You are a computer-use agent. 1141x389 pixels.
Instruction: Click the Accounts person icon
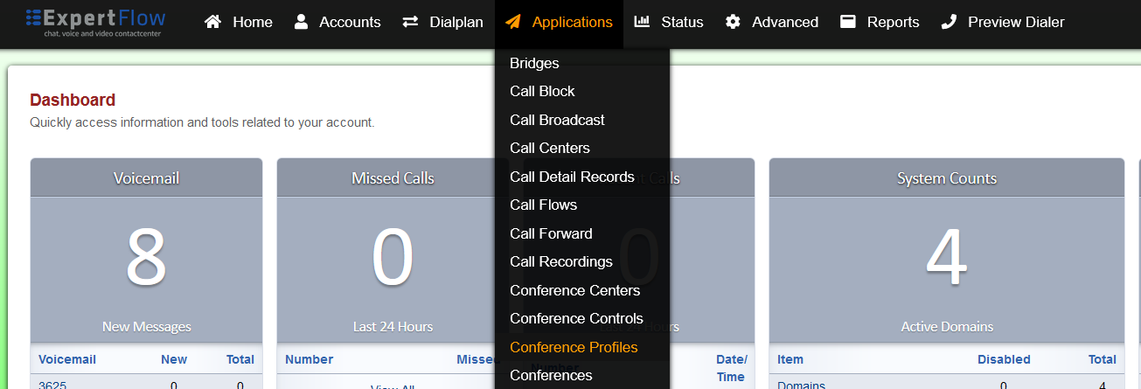(x=301, y=22)
